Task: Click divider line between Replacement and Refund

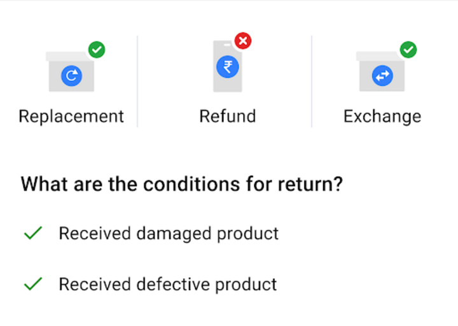Action: [137, 81]
